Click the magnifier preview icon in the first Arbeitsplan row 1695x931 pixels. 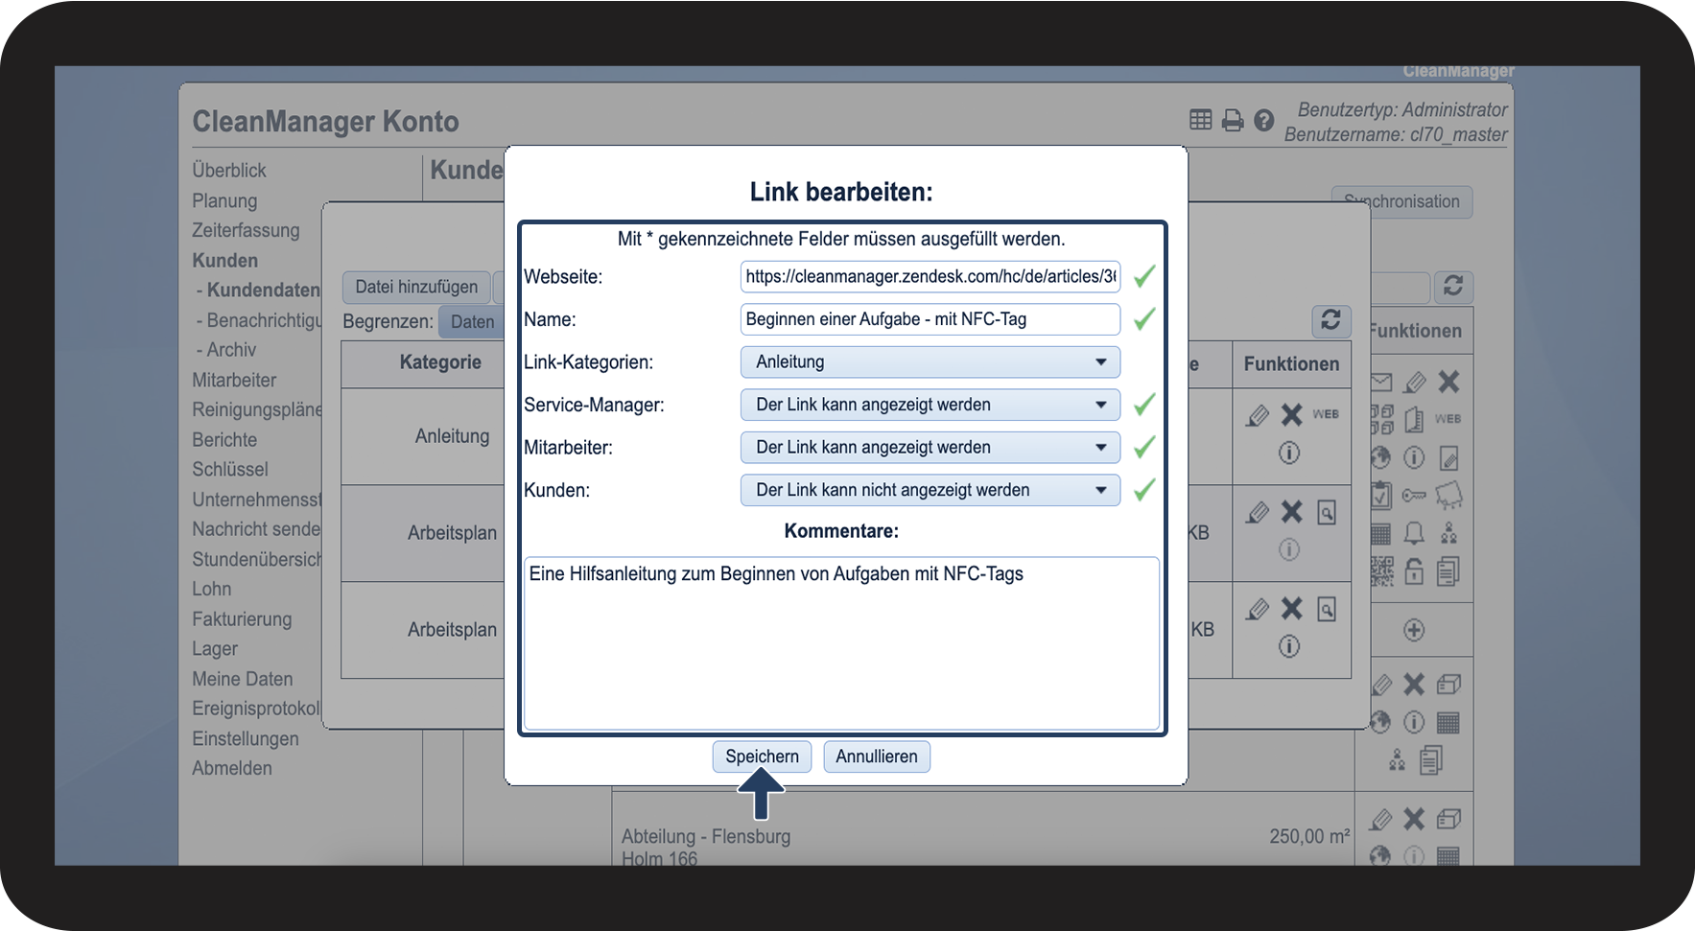[x=1327, y=513]
